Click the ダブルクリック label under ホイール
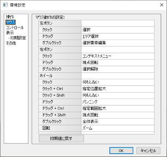 click(52, 121)
